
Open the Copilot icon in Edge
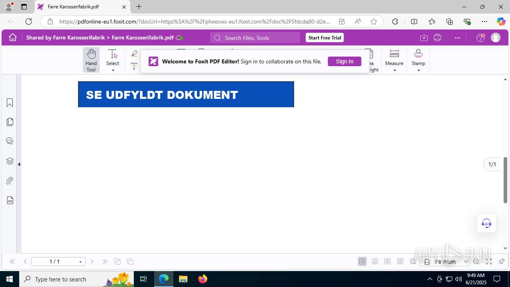[x=501, y=22]
